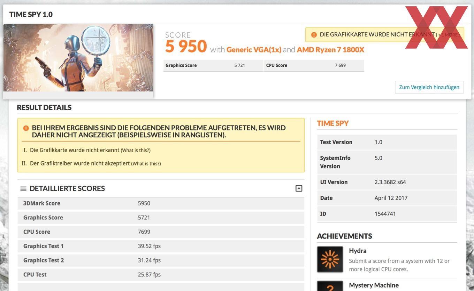Click 'Zum Vergleich hinzufügen' button
Image resolution: width=474 pixels, height=291 pixels.
429,87
